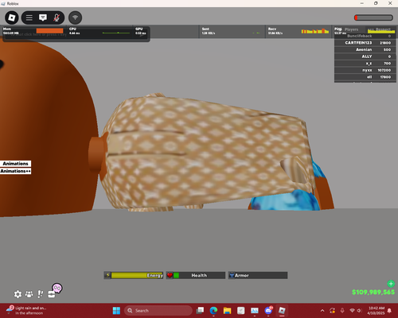
Task: Click the taskbar Search box
Action: pyautogui.click(x=158, y=311)
